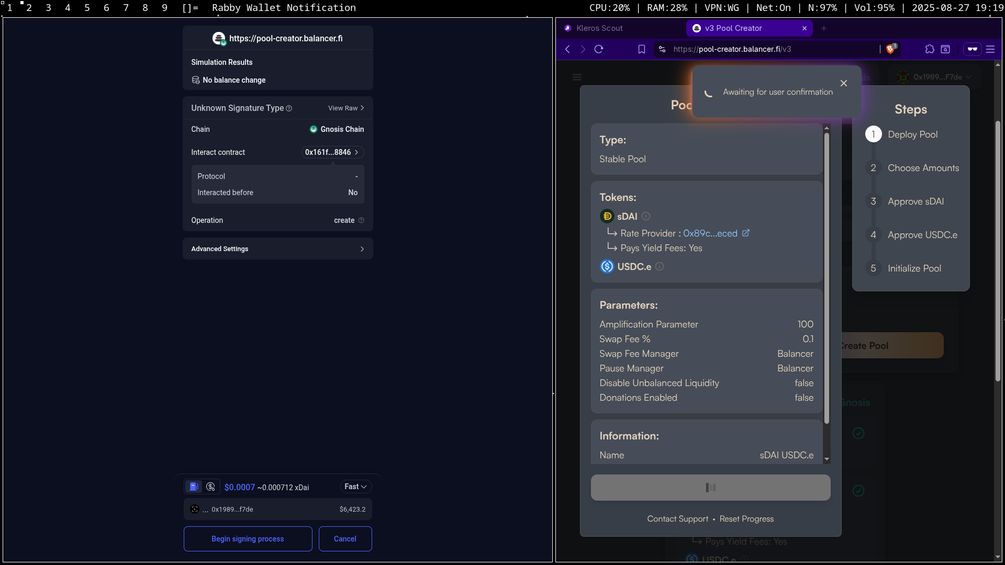Expand Advanced Settings section
Screen dimensions: 1005x565
point(277,248)
